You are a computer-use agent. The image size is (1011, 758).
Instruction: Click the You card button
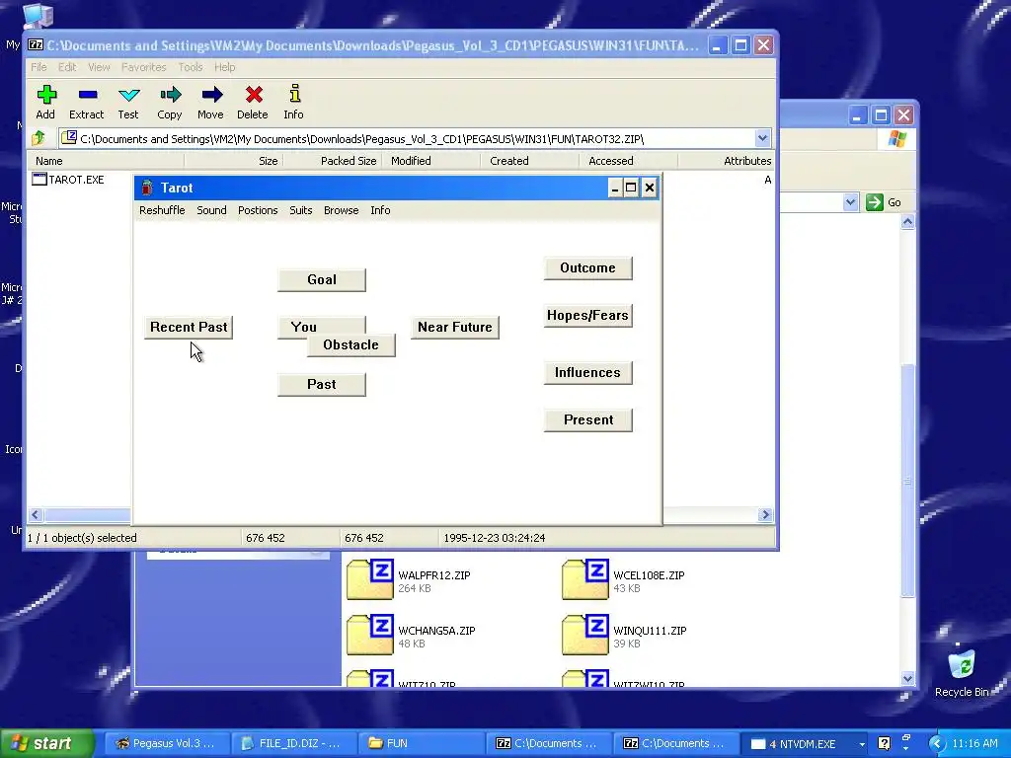(304, 326)
